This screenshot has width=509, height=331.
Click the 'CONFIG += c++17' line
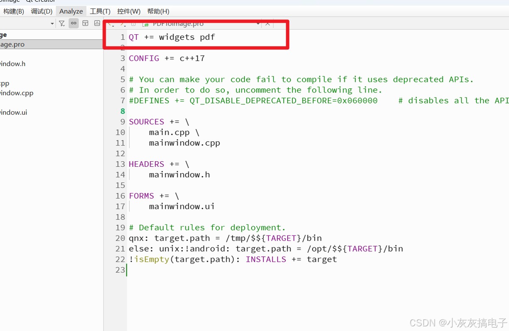tap(167, 58)
